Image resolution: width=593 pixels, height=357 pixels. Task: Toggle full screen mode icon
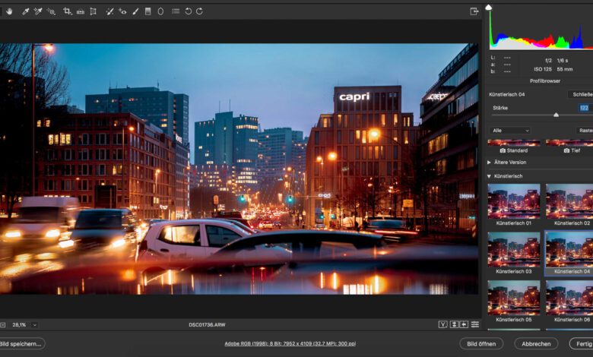[x=474, y=11]
